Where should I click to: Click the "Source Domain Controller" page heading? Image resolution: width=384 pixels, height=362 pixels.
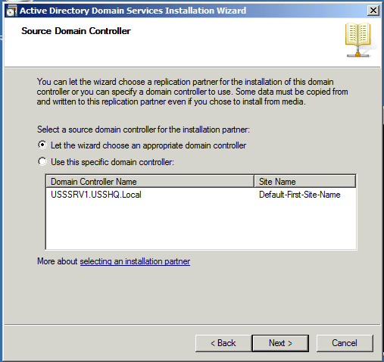76,31
